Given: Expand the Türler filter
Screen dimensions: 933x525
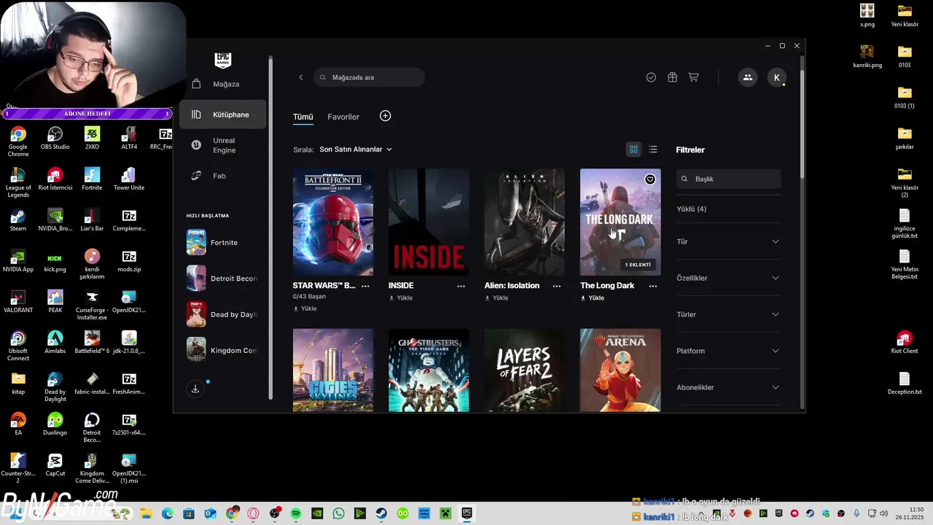Looking at the screenshot, I should 728,314.
